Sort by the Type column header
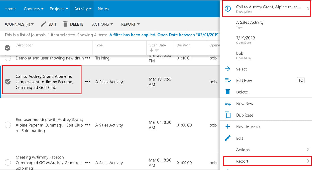This screenshot has height=170, width=312. (99, 45)
